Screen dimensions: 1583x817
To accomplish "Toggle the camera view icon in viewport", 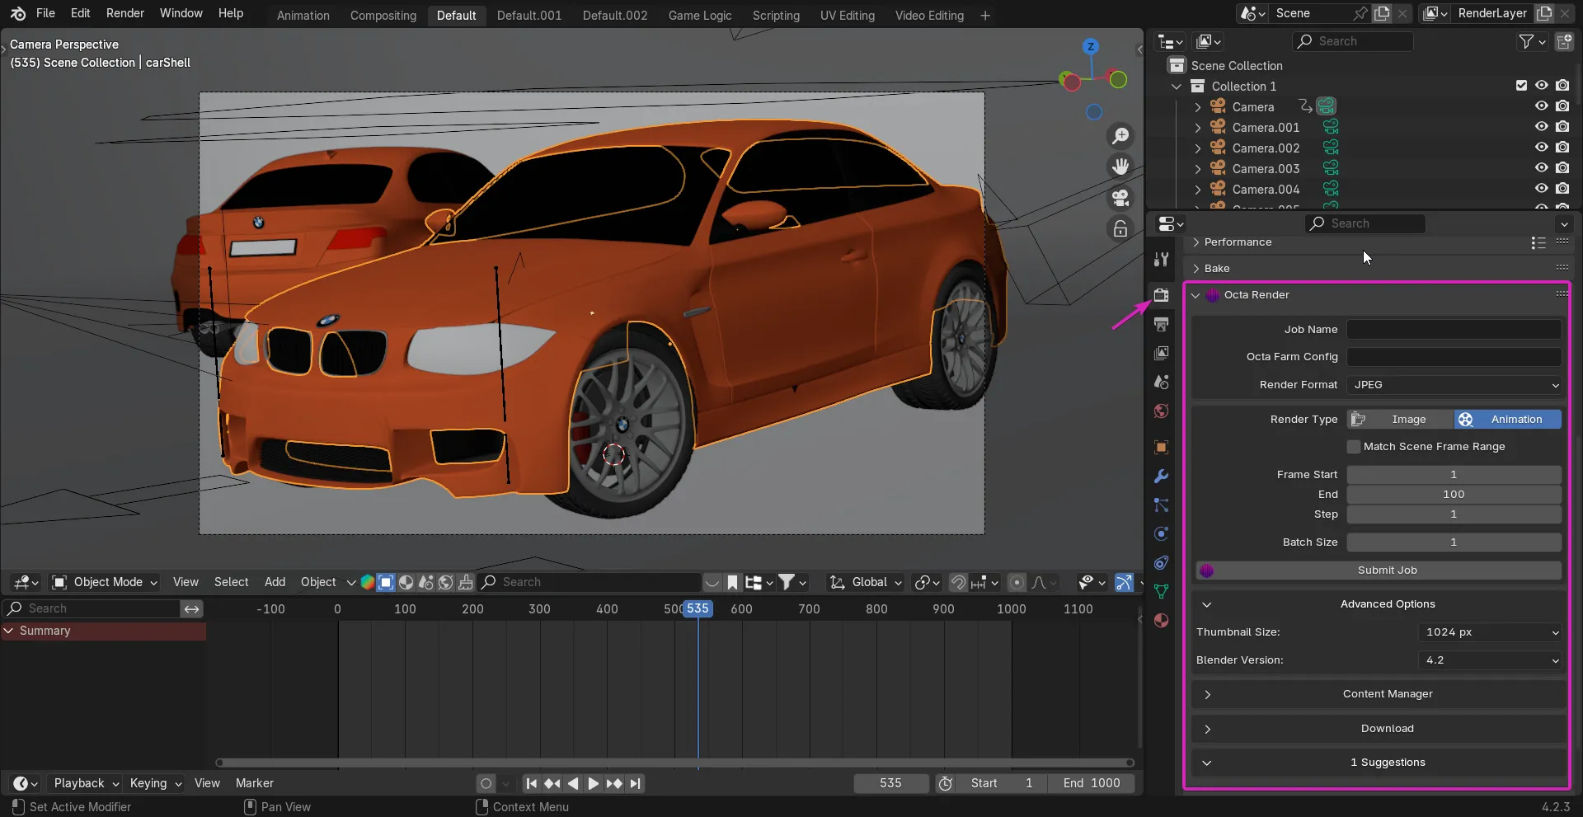I will pyautogui.click(x=1120, y=198).
